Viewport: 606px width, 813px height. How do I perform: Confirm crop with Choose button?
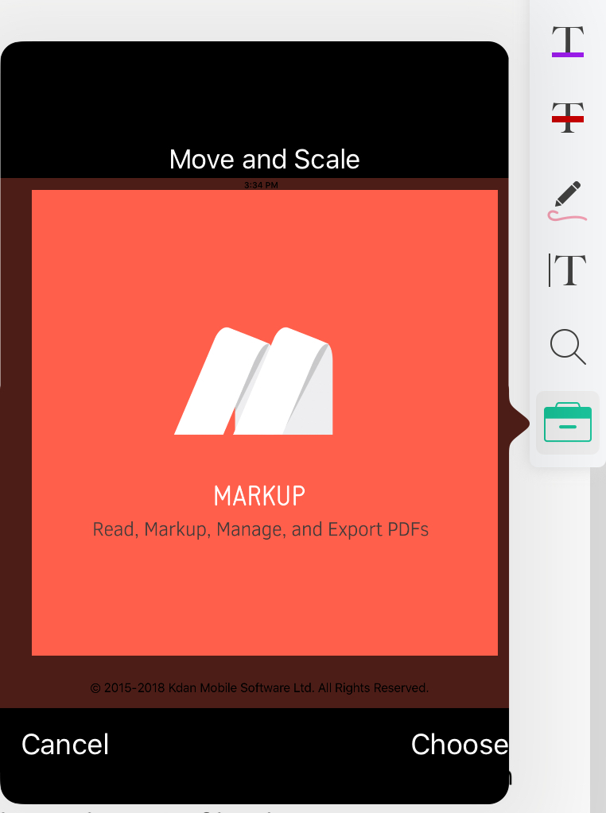[459, 745]
